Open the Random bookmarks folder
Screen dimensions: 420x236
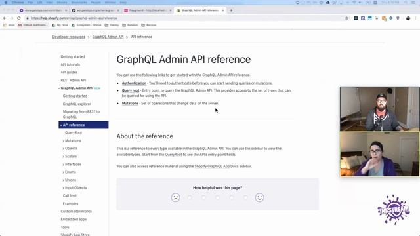coord(130,25)
